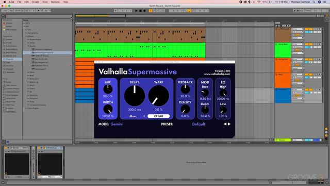This screenshot has width=330, height=186.
Task: Fold the String Pad track
Action: 276,59
